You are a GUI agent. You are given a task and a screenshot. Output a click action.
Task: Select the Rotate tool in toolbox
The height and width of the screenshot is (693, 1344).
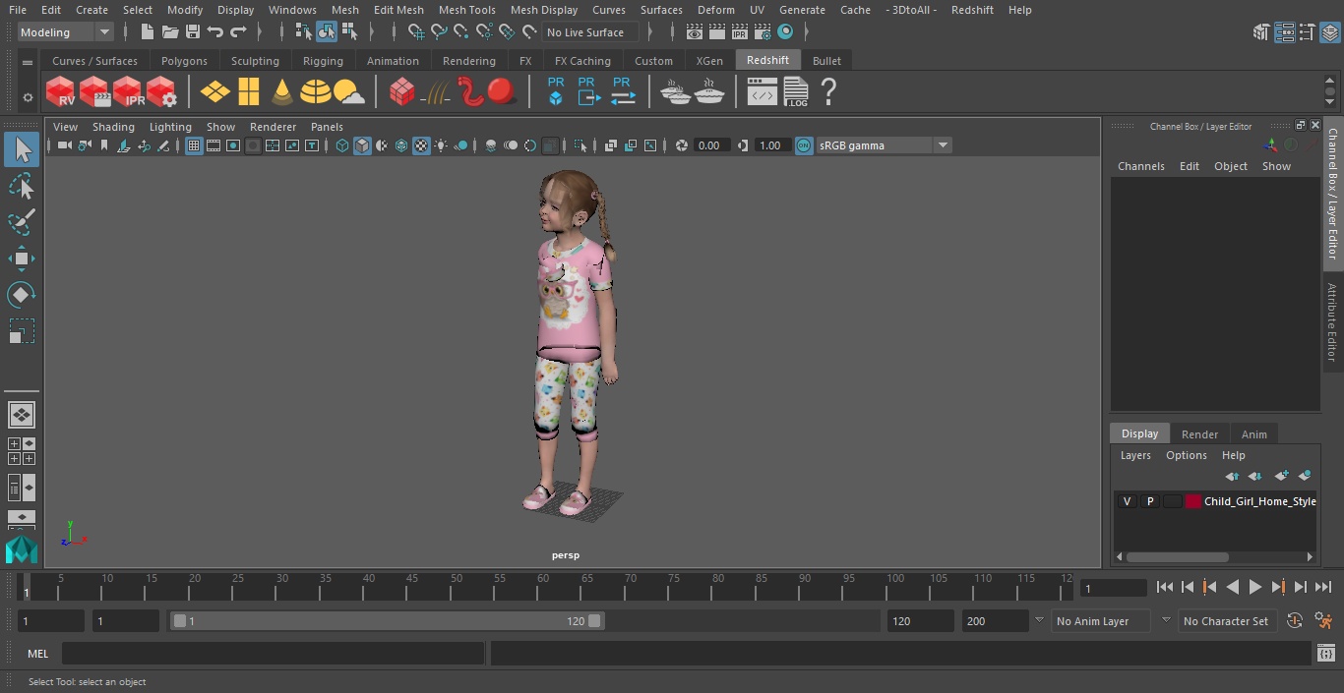click(x=22, y=295)
